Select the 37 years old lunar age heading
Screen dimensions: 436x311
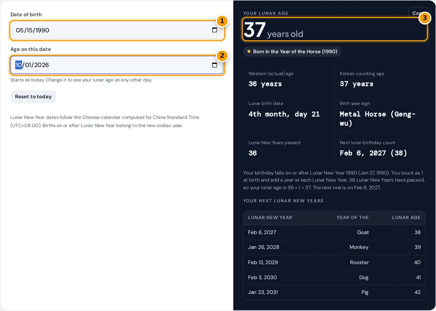(273, 30)
